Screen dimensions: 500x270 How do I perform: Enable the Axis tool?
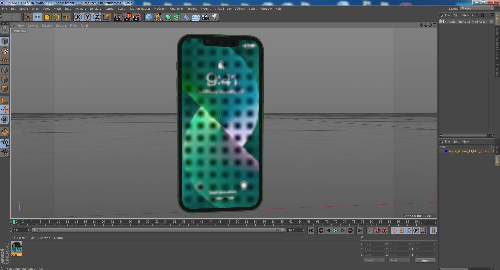[x=5, y=100]
